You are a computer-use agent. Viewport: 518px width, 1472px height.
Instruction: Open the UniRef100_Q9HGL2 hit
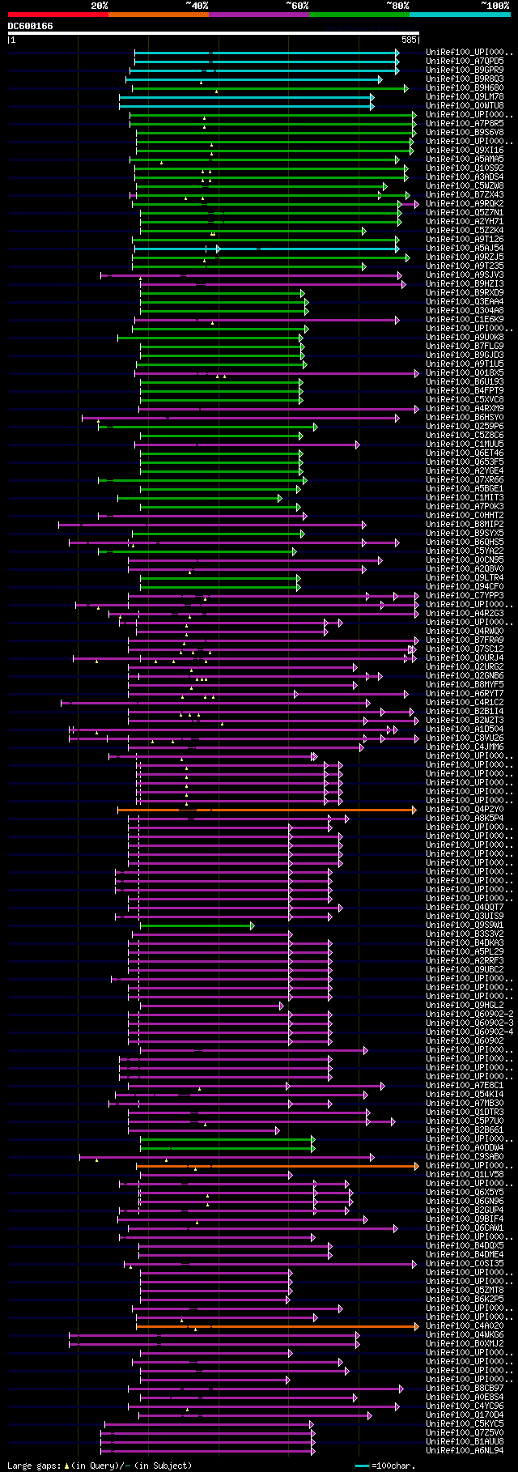point(465,1006)
